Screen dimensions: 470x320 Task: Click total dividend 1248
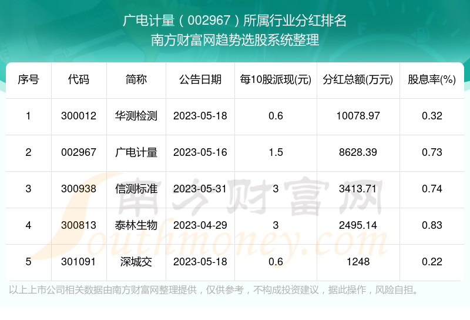tap(358, 262)
